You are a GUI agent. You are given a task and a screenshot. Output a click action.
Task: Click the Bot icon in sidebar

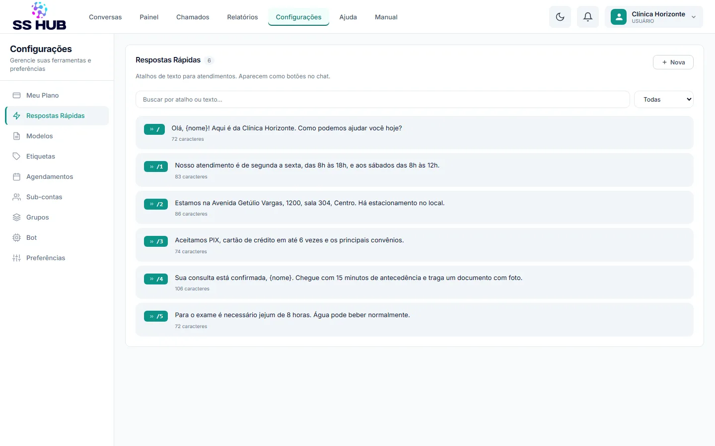click(16, 237)
